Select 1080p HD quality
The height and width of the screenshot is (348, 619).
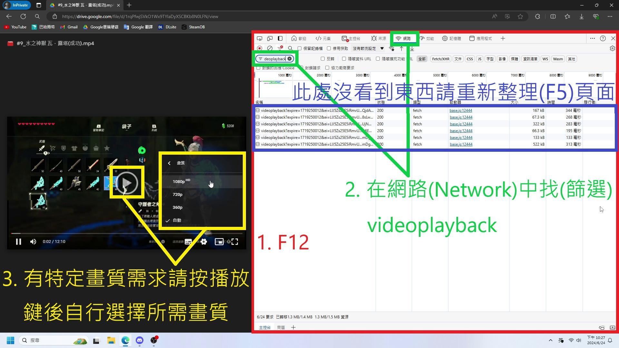202,181
